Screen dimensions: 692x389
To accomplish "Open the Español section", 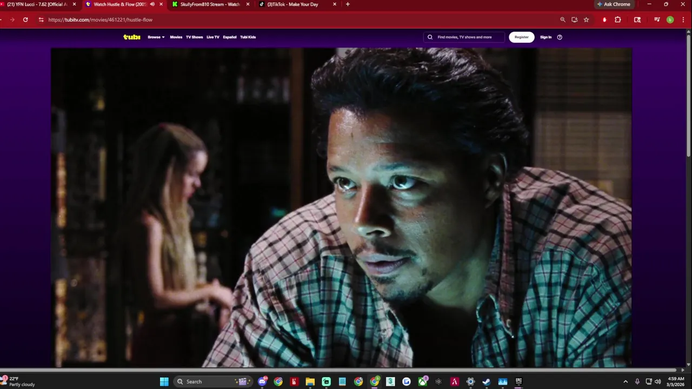I will click(x=230, y=37).
